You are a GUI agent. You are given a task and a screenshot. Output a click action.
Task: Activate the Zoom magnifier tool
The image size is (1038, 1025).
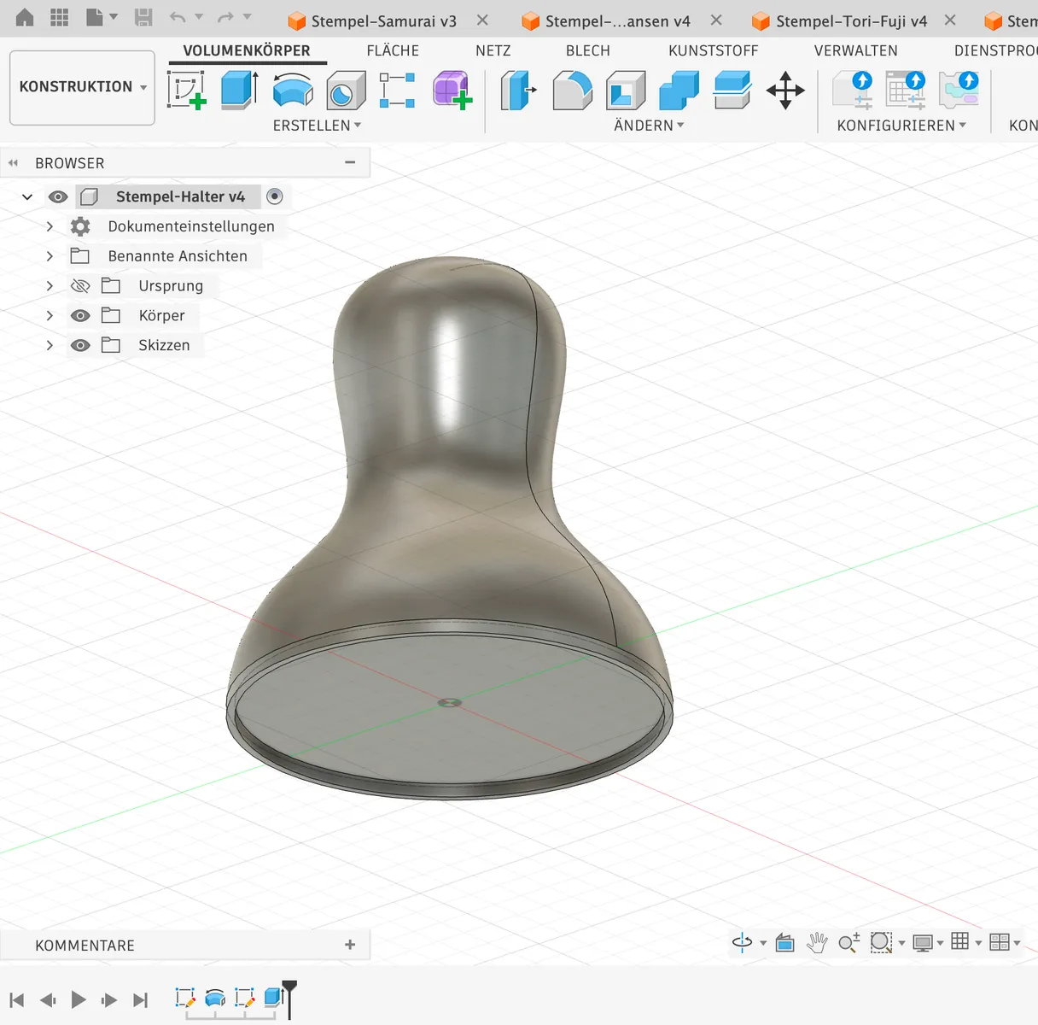click(x=848, y=942)
